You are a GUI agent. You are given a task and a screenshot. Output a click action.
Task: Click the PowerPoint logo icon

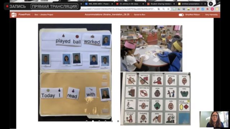pos(14,15)
